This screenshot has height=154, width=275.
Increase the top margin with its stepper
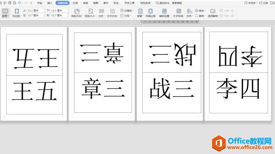pos(44,10)
